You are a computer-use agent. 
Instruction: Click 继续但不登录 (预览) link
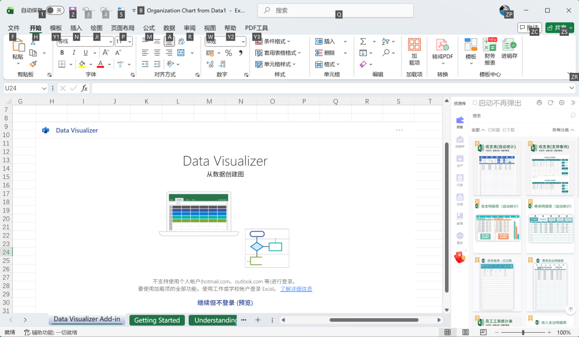[x=225, y=303]
